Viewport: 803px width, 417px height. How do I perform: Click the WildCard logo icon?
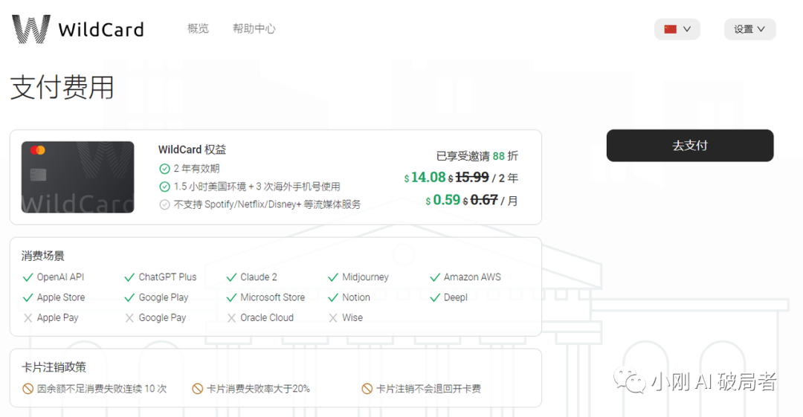(30, 29)
